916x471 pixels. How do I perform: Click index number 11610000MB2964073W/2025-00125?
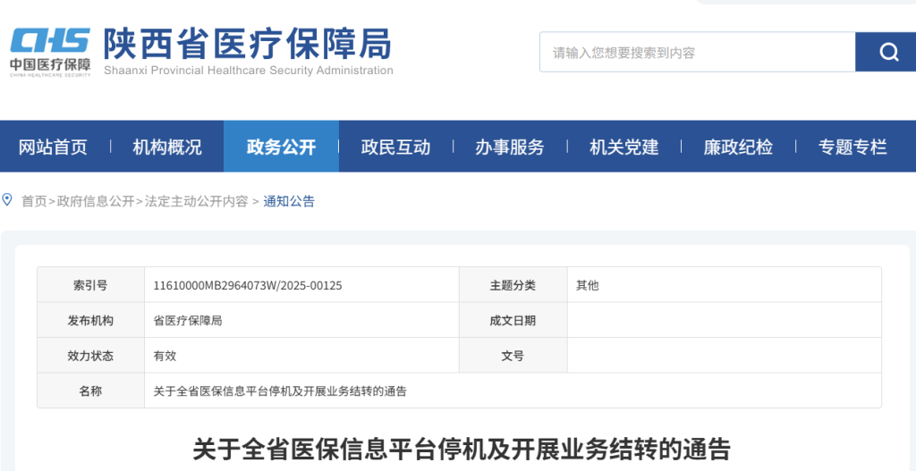tap(248, 285)
